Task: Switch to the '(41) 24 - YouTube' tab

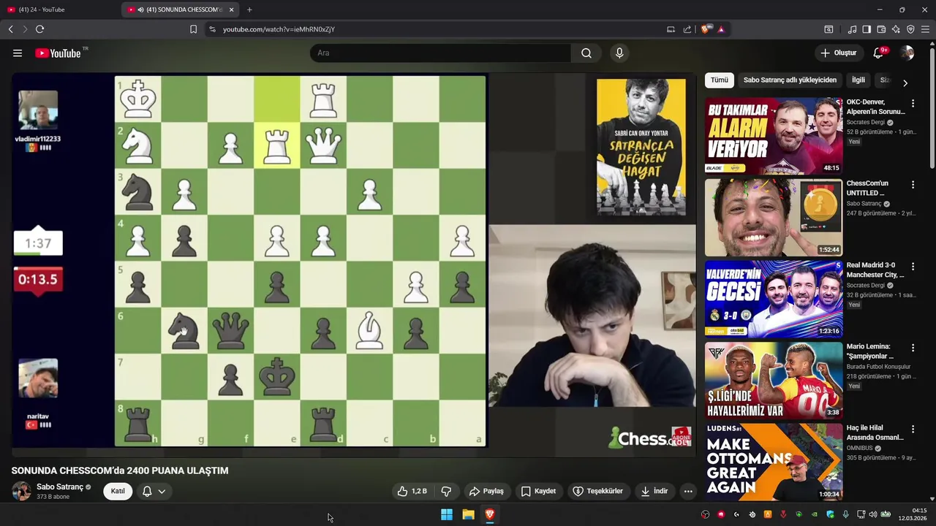Action: coord(60,9)
